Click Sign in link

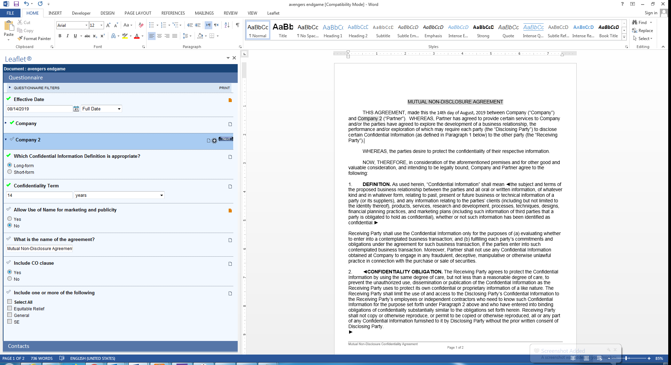pyautogui.click(x=651, y=13)
